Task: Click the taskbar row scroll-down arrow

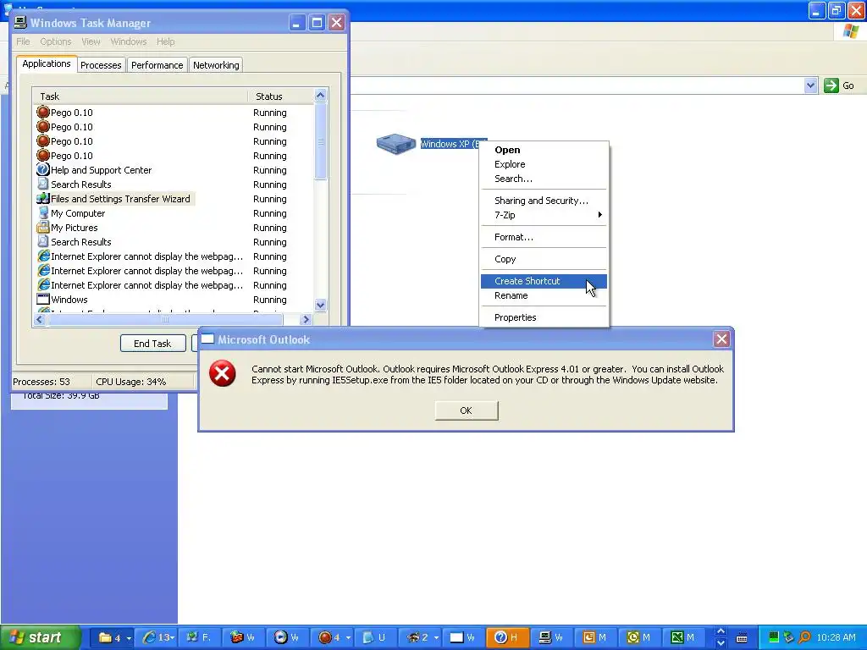Action: pos(721,643)
